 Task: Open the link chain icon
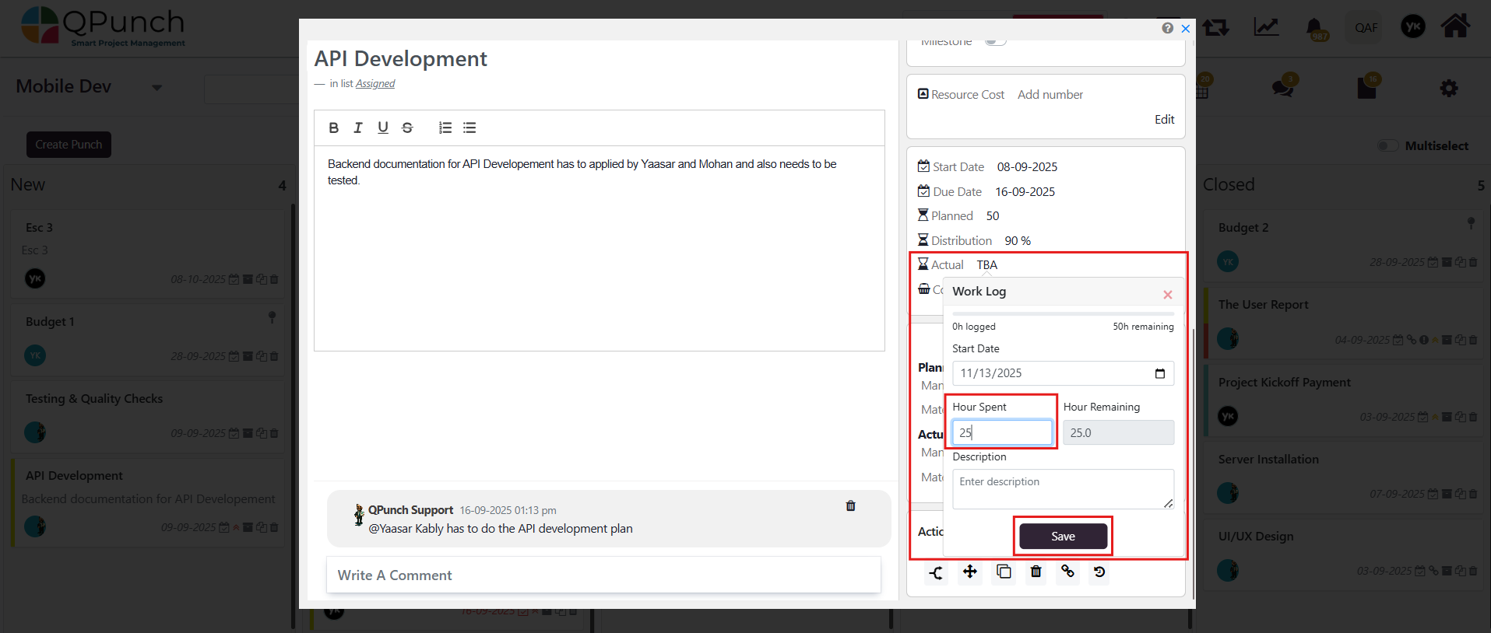[x=1067, y=572]
